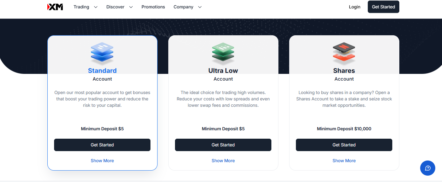
Task: Click the red Shares account stack icon
Action: (x=344, y=53)
